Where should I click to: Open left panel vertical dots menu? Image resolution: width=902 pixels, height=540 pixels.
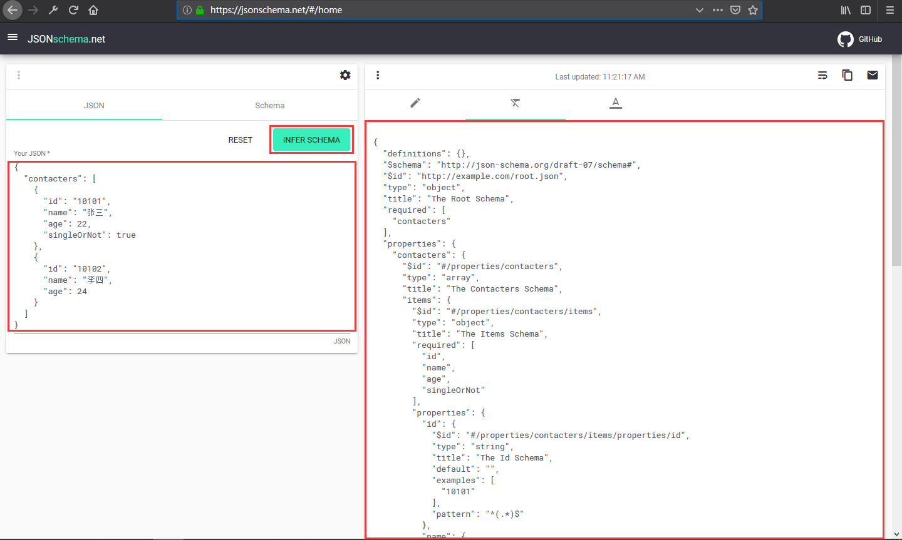pos(19,75)
